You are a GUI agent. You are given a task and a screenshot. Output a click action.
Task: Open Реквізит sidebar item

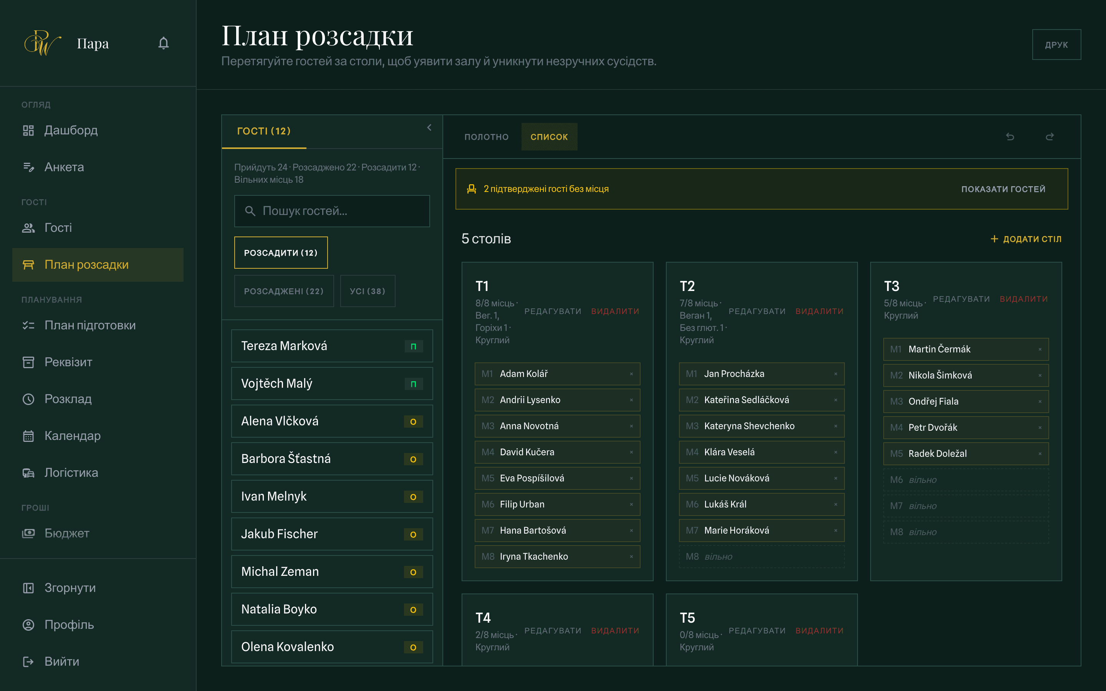pos(98,362)
